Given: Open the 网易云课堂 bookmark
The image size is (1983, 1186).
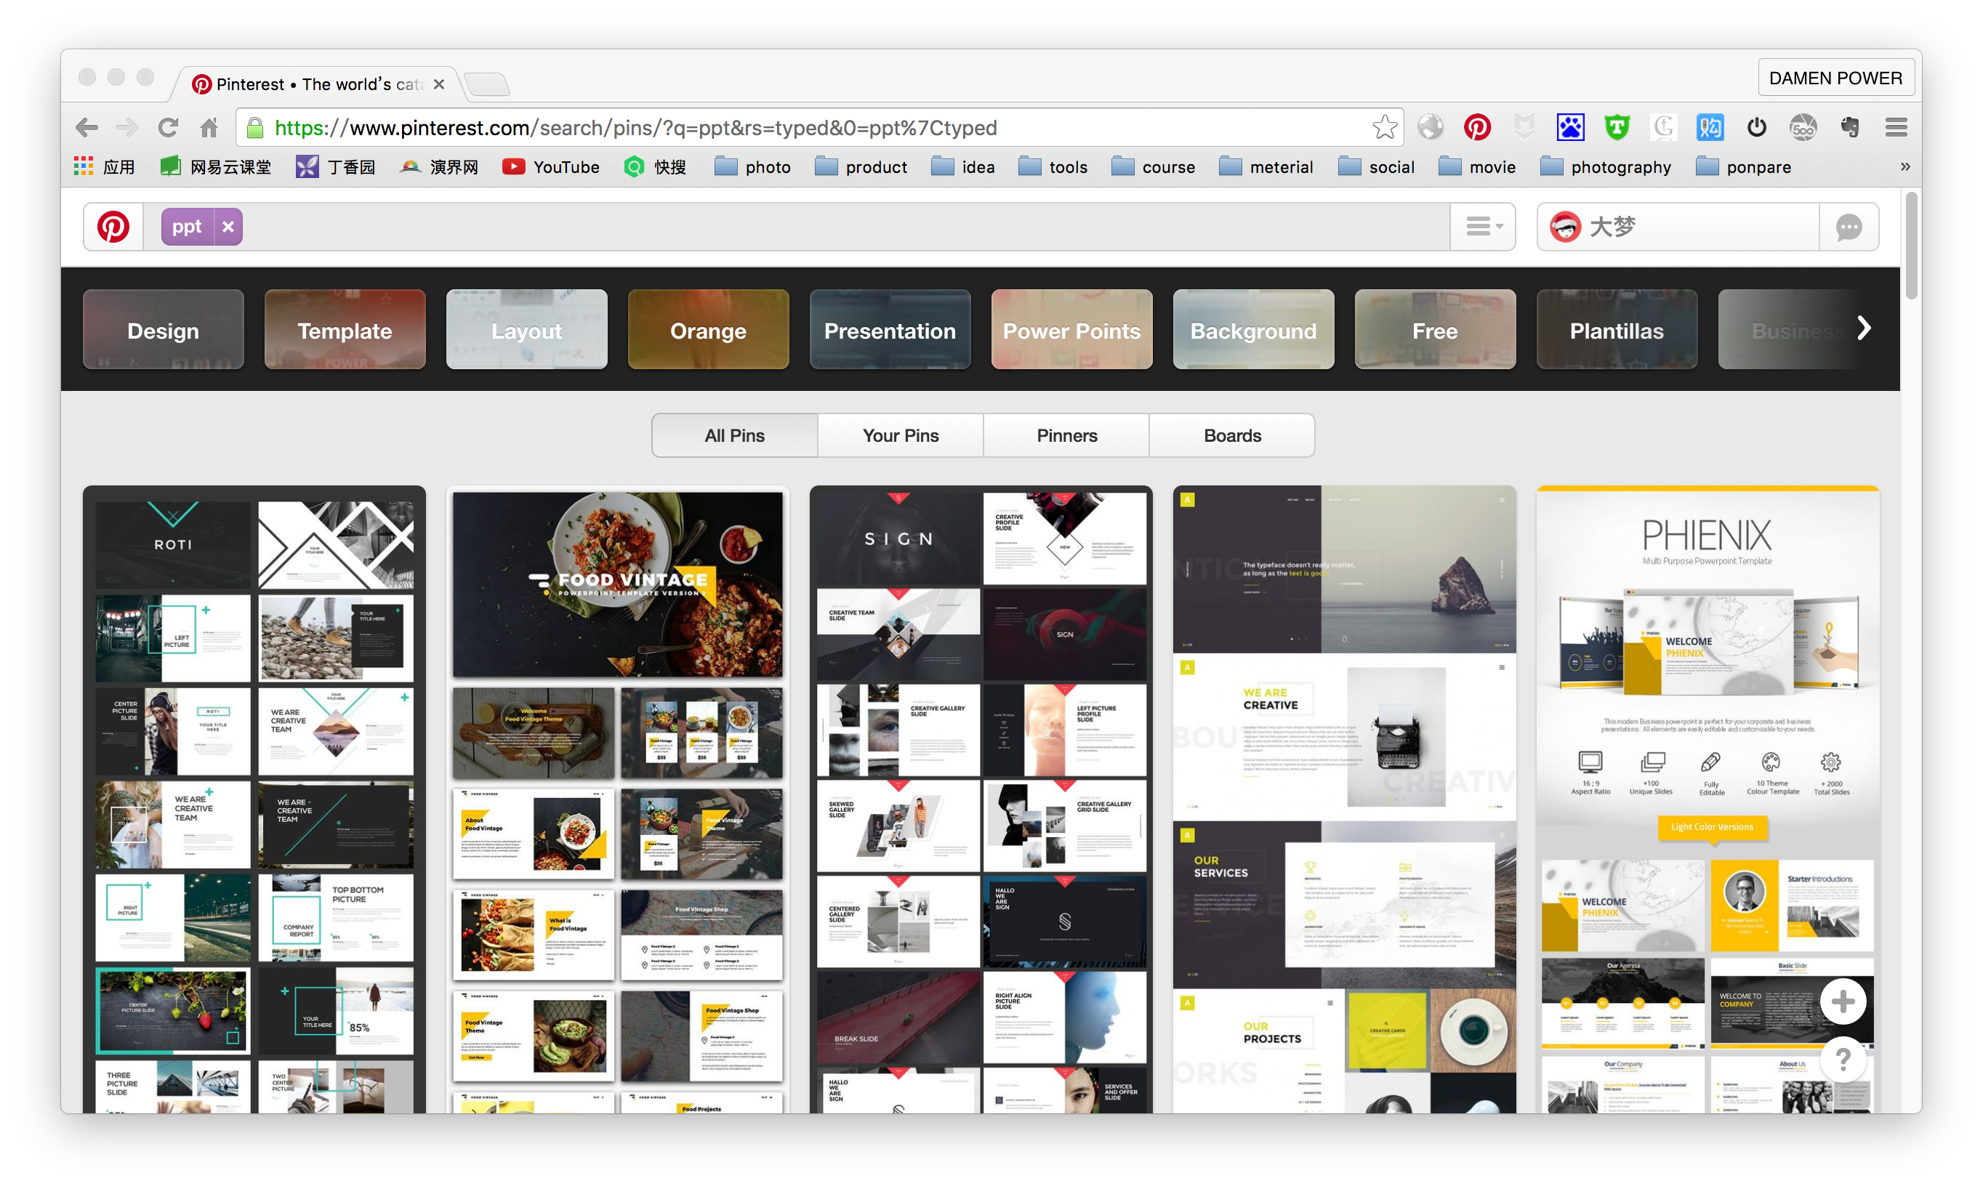Looking at the screenshot, I should pyautogui.click(x=216, y=167).
